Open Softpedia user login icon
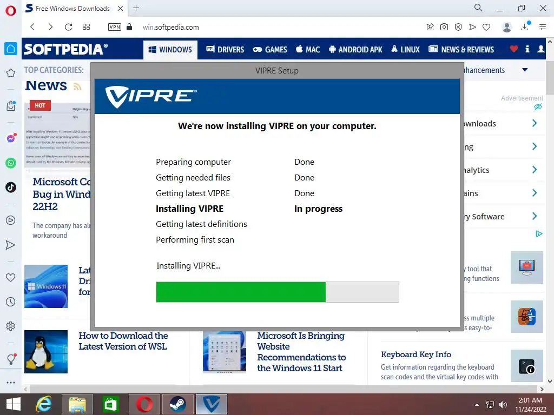 point(540,49)
